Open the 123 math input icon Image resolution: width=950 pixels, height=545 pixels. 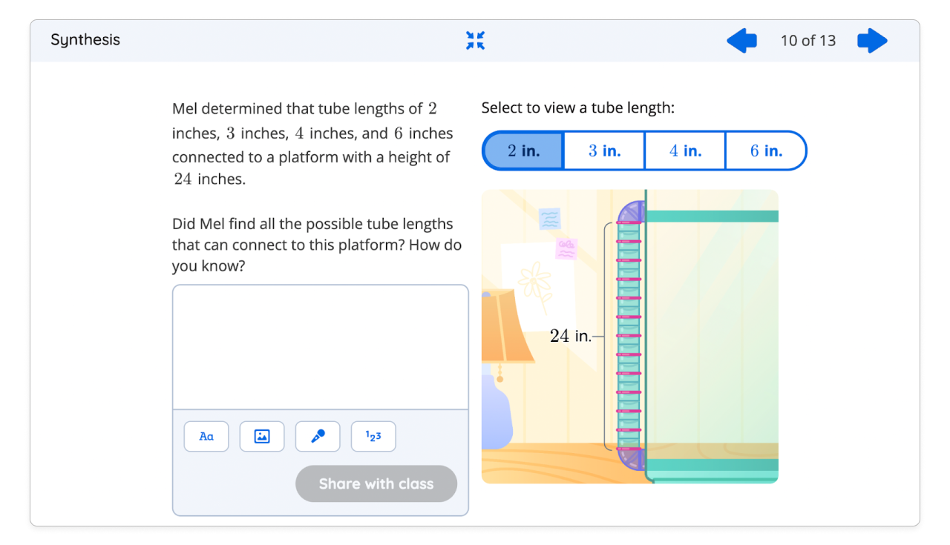[373, 436]
